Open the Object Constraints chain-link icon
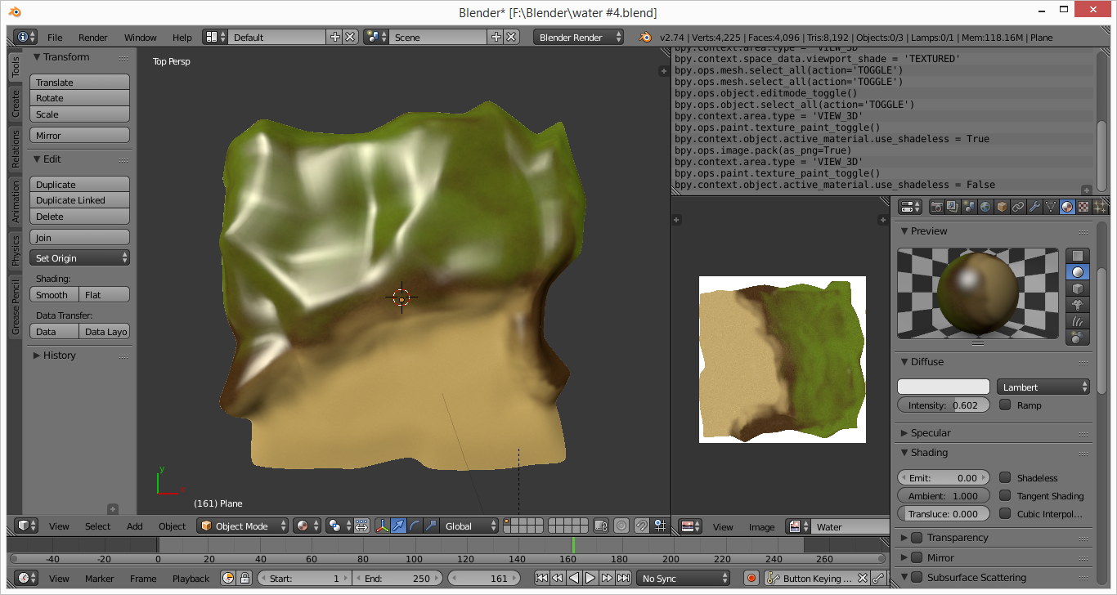This screenshot has height=595, width=1117. (1016, 206)
